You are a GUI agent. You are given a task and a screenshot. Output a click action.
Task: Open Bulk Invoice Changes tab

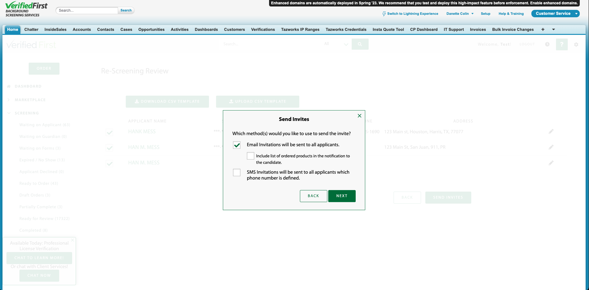click(x=513, y=30)
